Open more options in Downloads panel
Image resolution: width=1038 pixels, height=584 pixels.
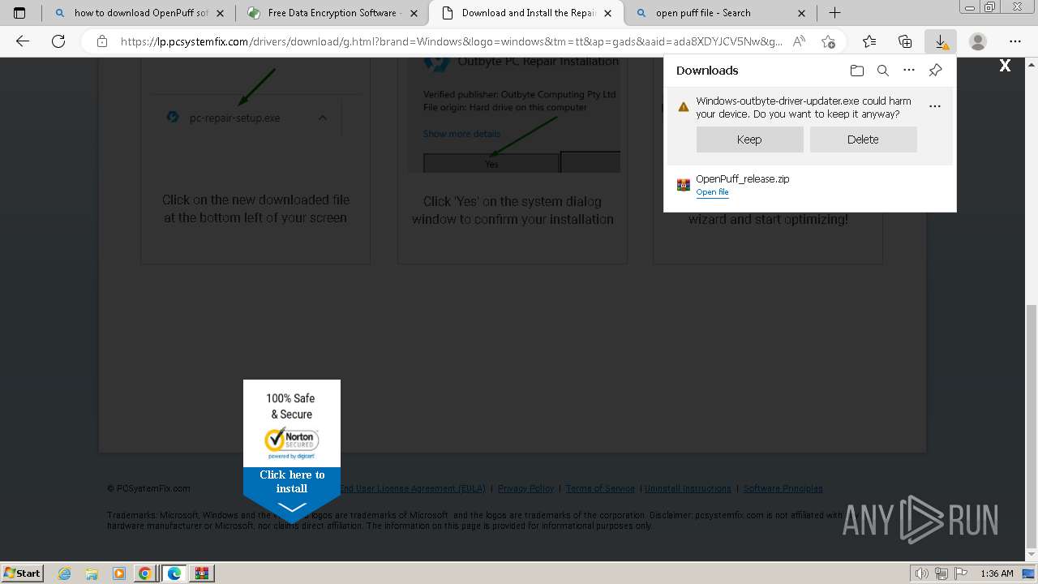click(x=909, y=71)
